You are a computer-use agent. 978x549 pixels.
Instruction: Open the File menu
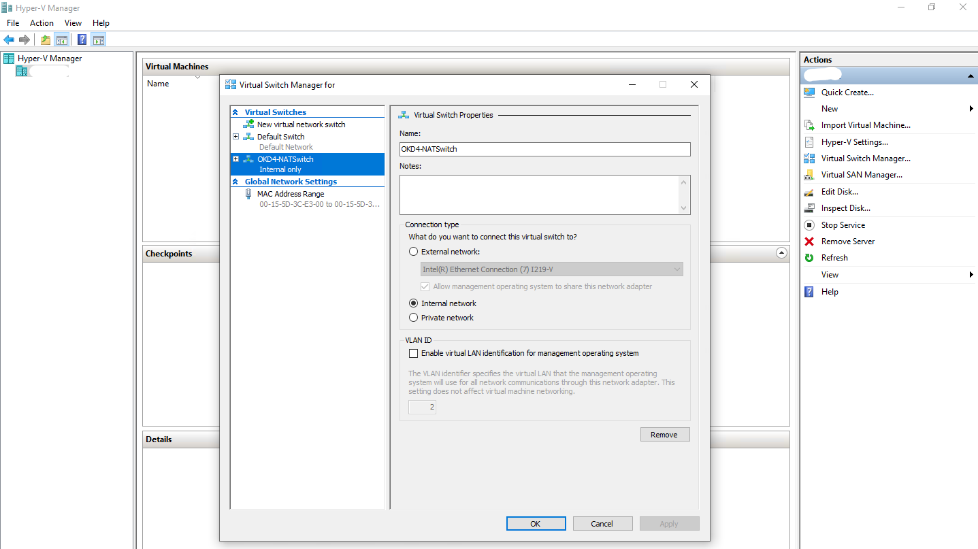(13, 23)
